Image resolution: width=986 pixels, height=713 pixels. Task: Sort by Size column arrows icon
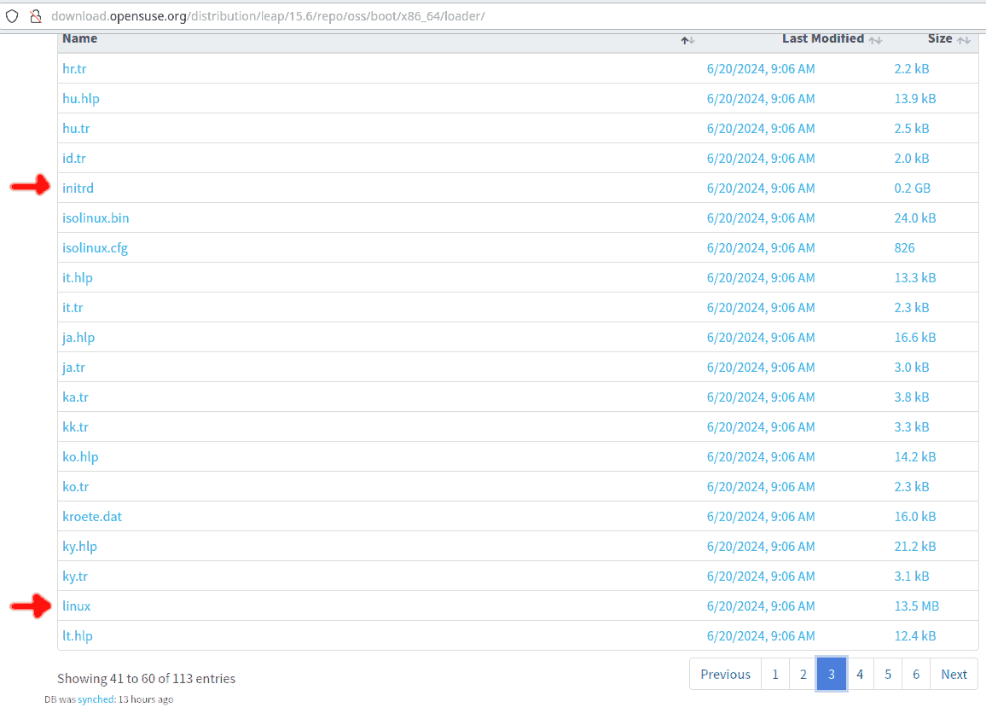tap(964, 40)
